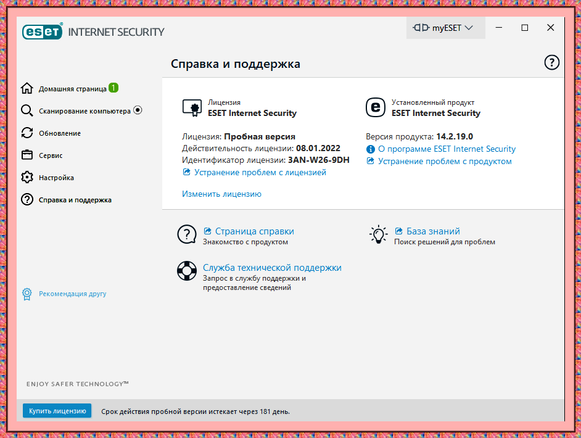Screen dimensions: 581x438
Task: Open Сканирование компьютера section
Action: coord(84,111)
